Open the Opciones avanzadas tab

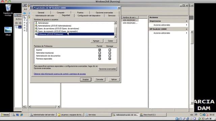click(x=104, y=13)
